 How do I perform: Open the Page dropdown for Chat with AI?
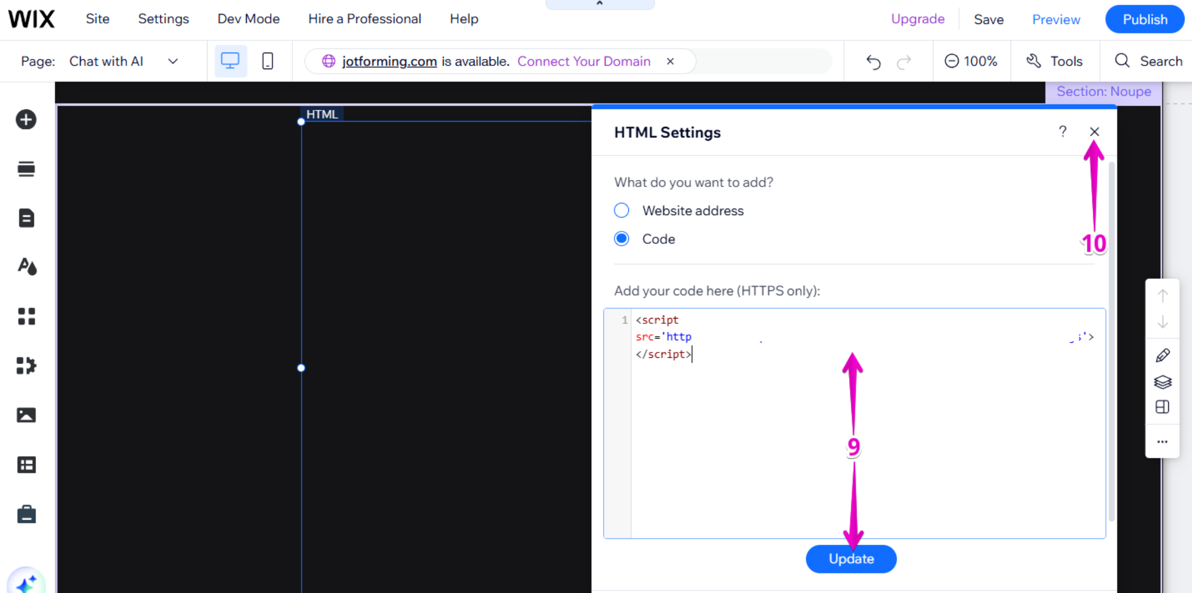point(172,61)
